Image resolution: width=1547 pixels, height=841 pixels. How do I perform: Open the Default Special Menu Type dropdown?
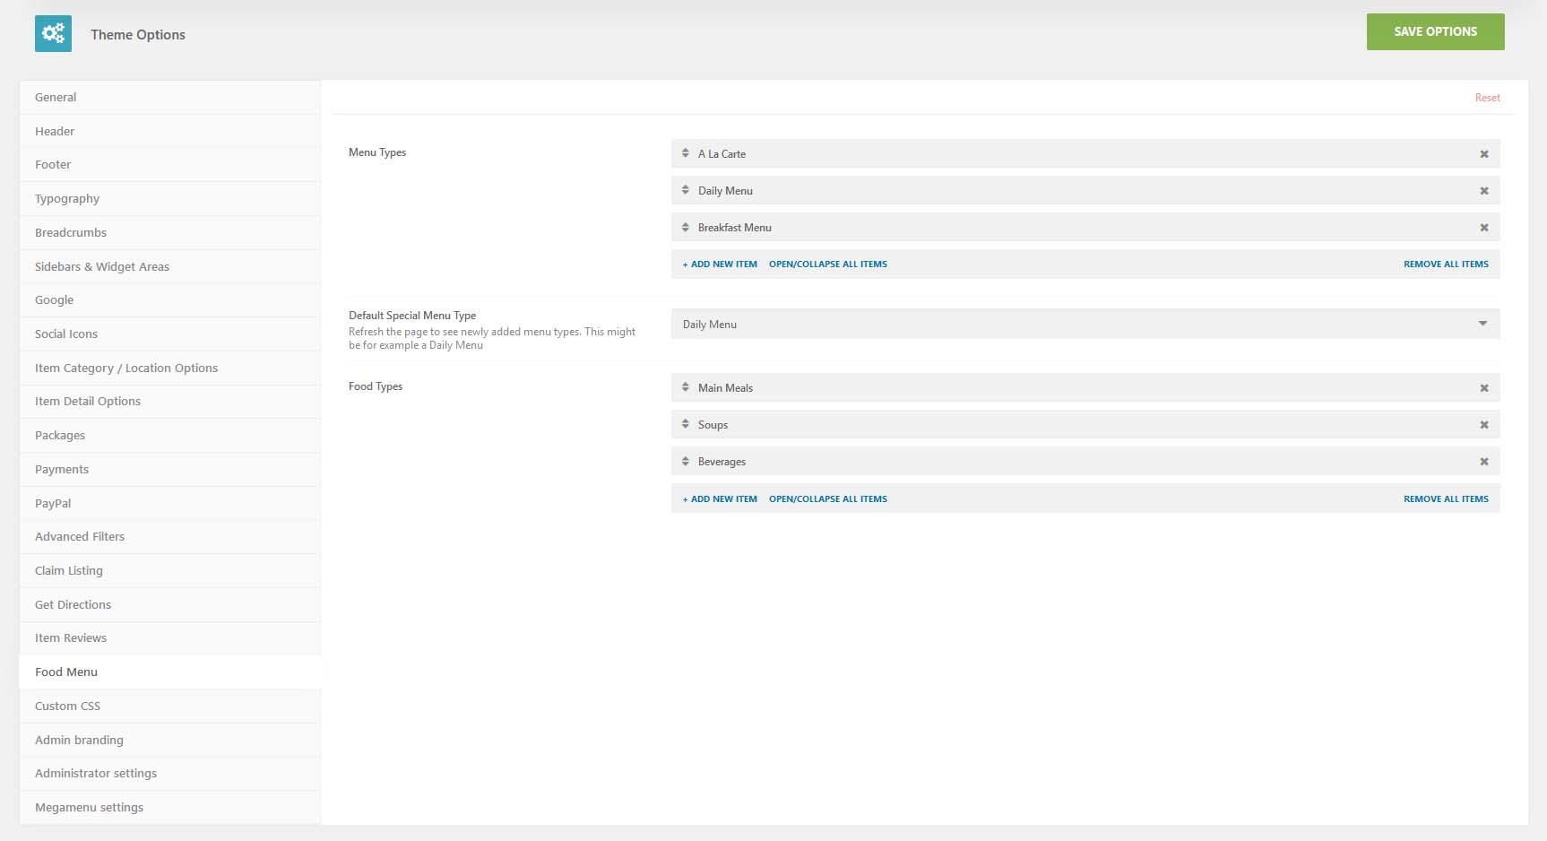click(1085, 324)
